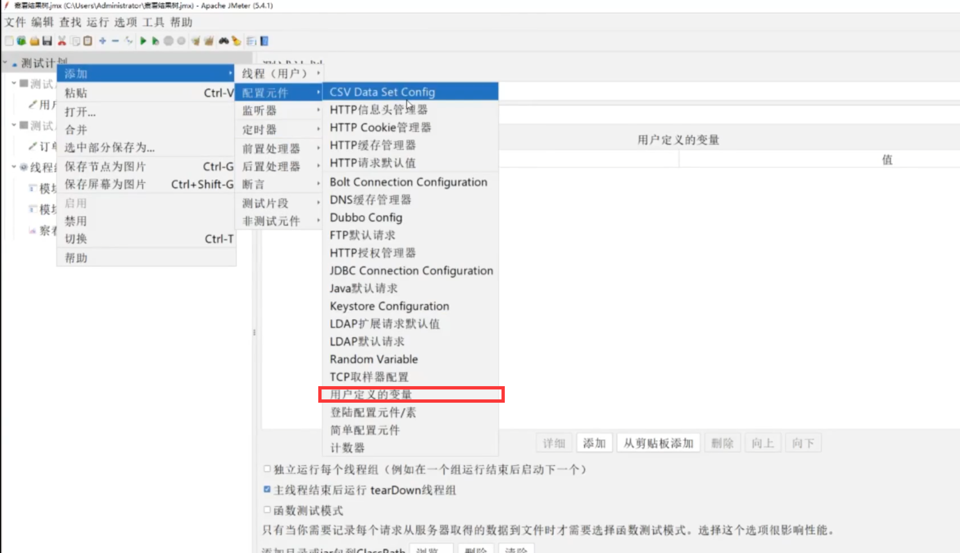
Task: Click the blue Help book icon
Action: click(264, 41)
